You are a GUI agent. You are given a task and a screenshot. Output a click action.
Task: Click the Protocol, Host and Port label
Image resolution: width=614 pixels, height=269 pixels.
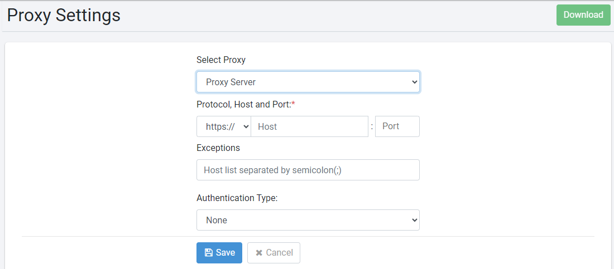[x=244, y=104]
